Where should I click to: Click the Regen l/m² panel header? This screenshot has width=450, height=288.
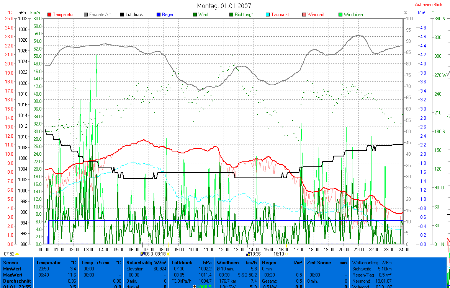281,263
